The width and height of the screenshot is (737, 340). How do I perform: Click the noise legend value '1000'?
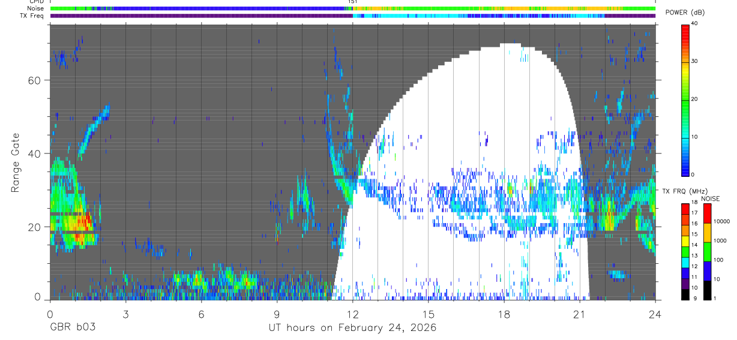719,240
